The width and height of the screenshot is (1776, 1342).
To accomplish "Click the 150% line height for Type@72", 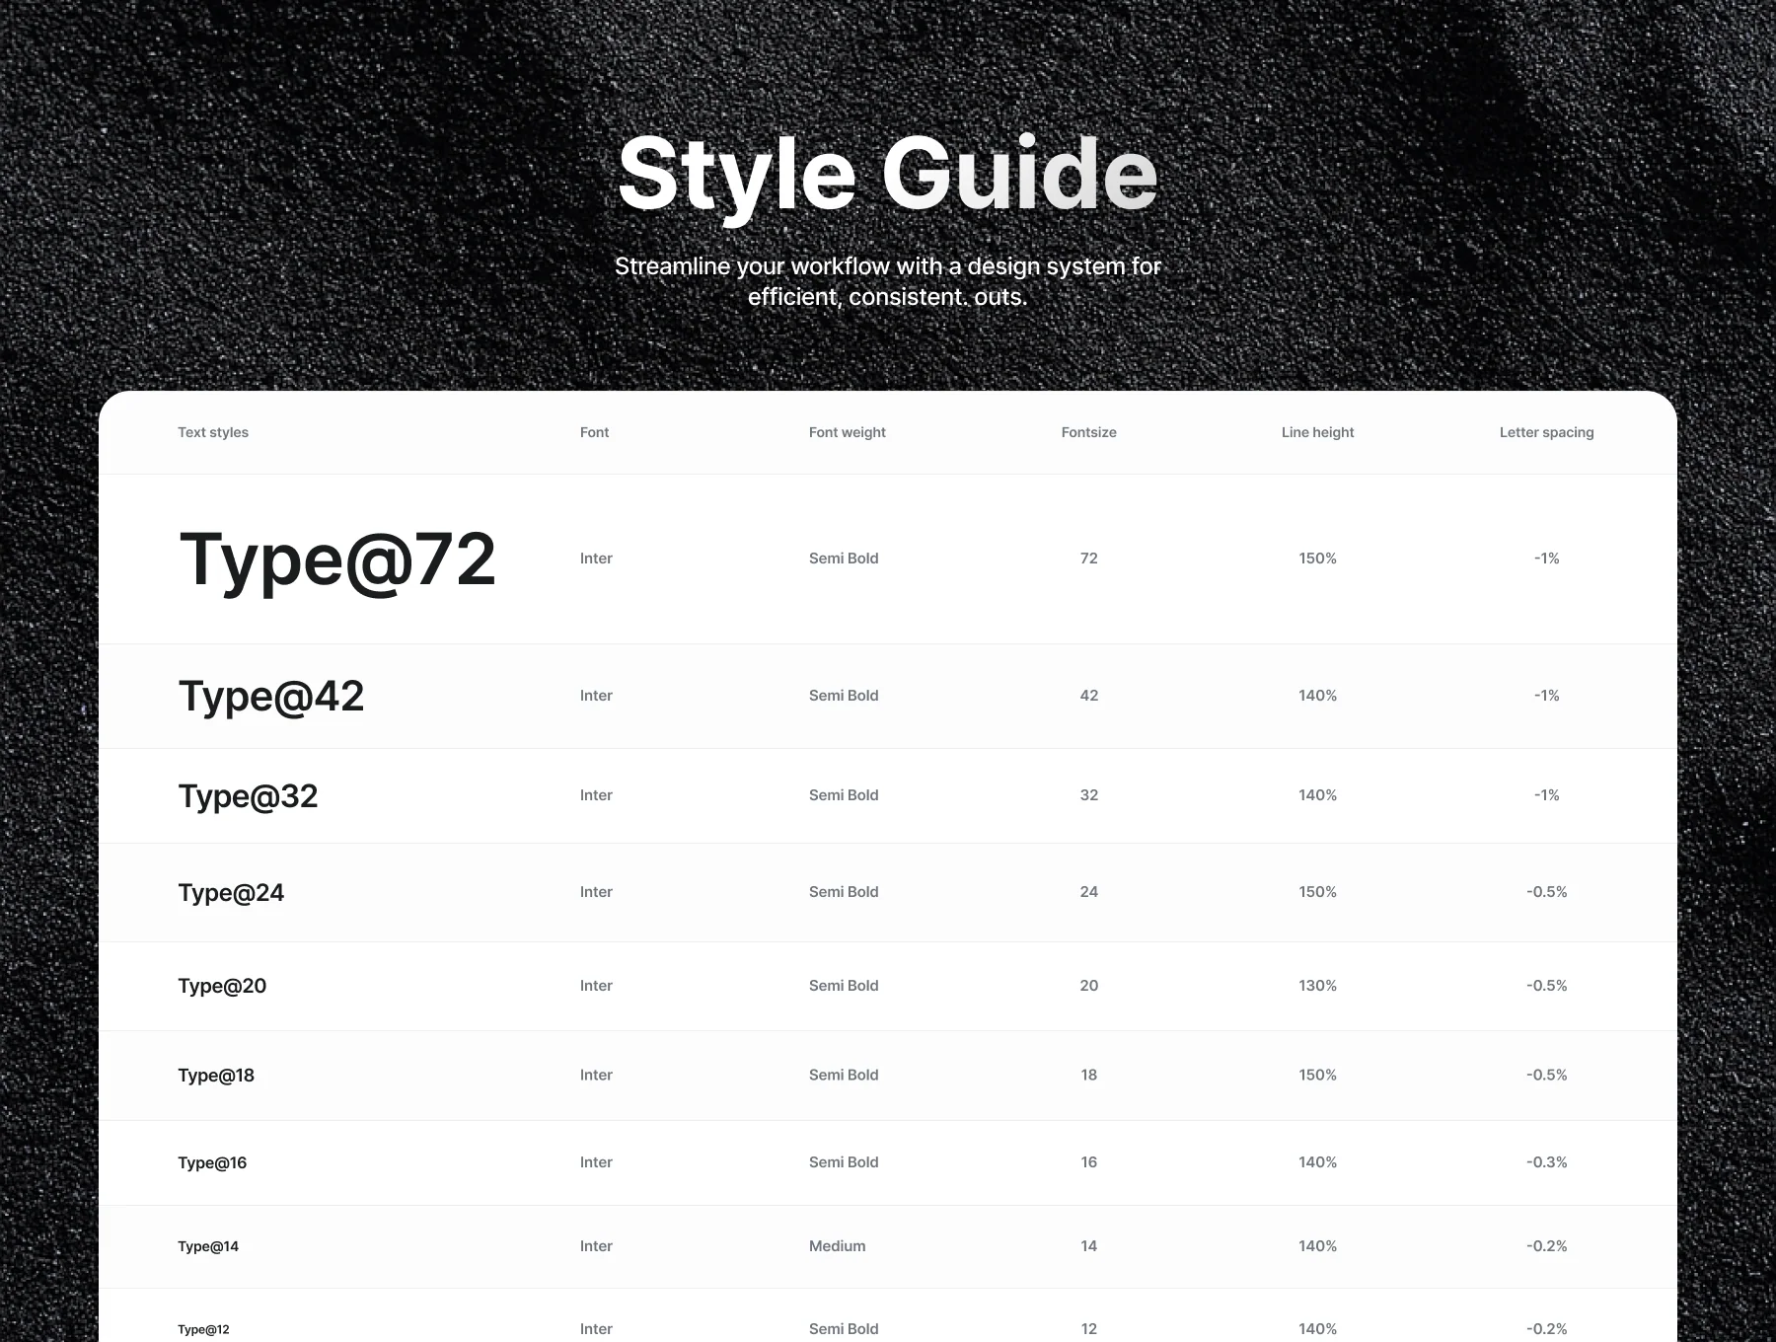I will click(1318, 559).
